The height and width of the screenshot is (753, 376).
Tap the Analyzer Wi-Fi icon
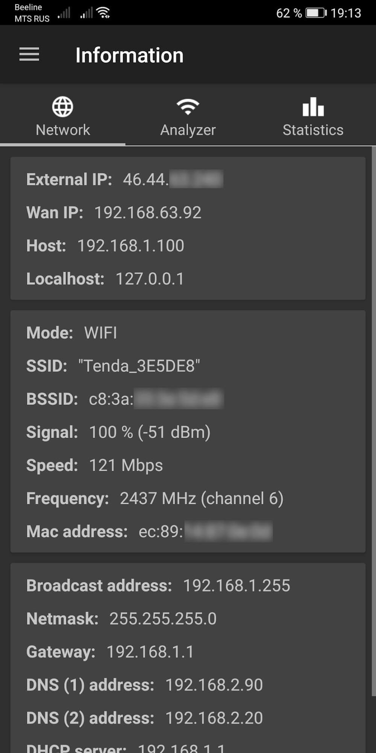click(188, 107)
